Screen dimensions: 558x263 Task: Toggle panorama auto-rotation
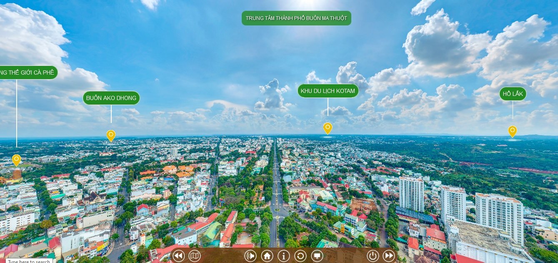coord(300,255)
